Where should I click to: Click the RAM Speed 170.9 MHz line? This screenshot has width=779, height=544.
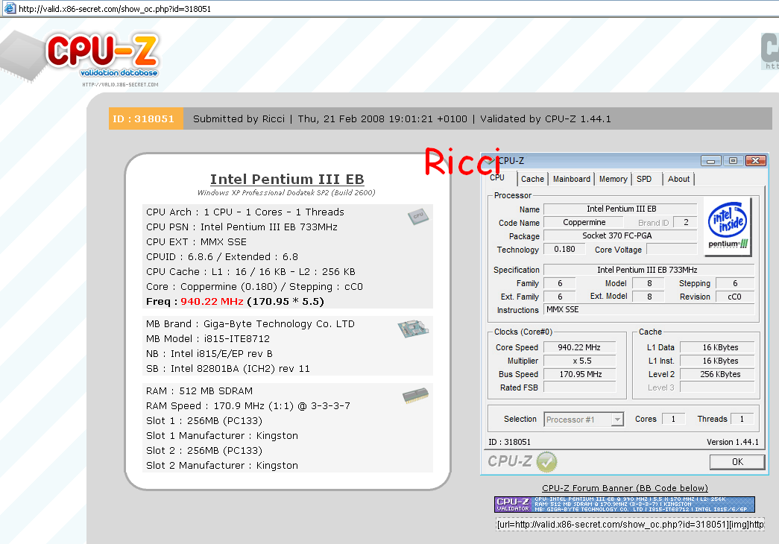(248, 406)
